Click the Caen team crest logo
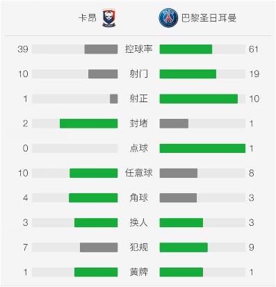276x287 pixels. tap(109, 18)
